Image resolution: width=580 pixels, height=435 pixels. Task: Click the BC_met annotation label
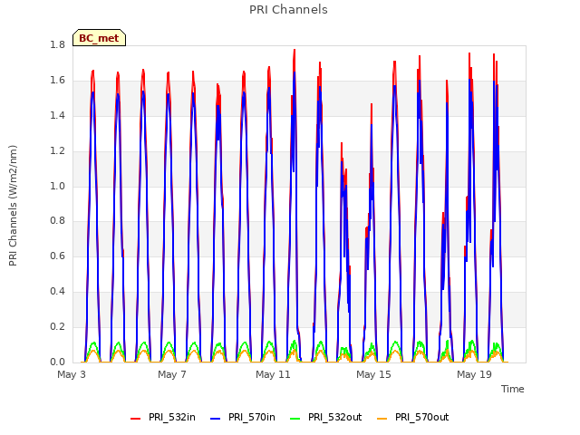coord(99,38)
